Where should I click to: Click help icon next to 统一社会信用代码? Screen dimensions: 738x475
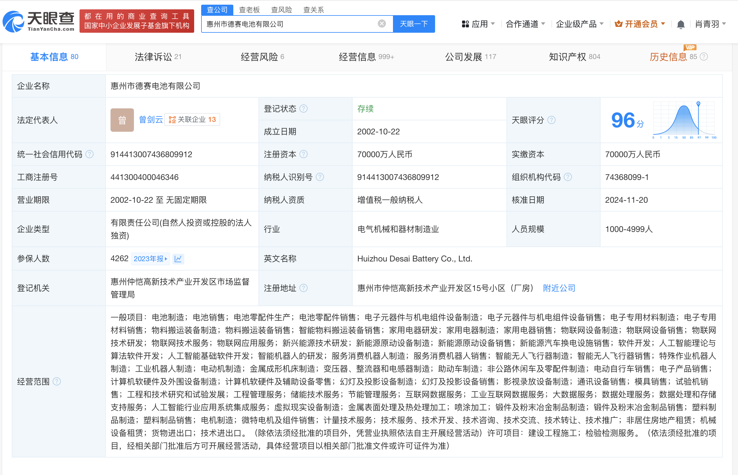pos(89,154)
